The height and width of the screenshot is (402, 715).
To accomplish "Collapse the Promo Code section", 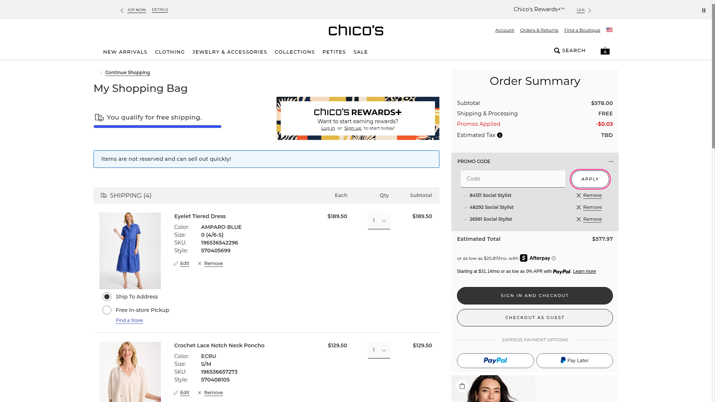I will pyautogui.click(x=611, y=162).
